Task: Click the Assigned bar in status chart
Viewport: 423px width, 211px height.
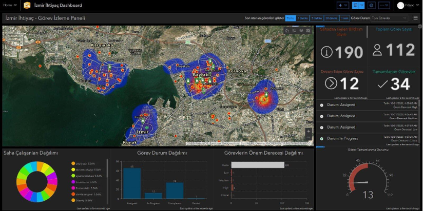Action: [x=132, y=183]
